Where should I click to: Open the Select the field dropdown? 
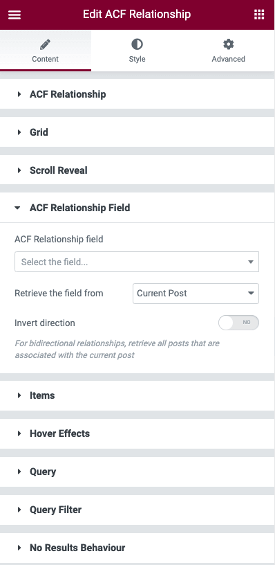(x=137, y=262)
